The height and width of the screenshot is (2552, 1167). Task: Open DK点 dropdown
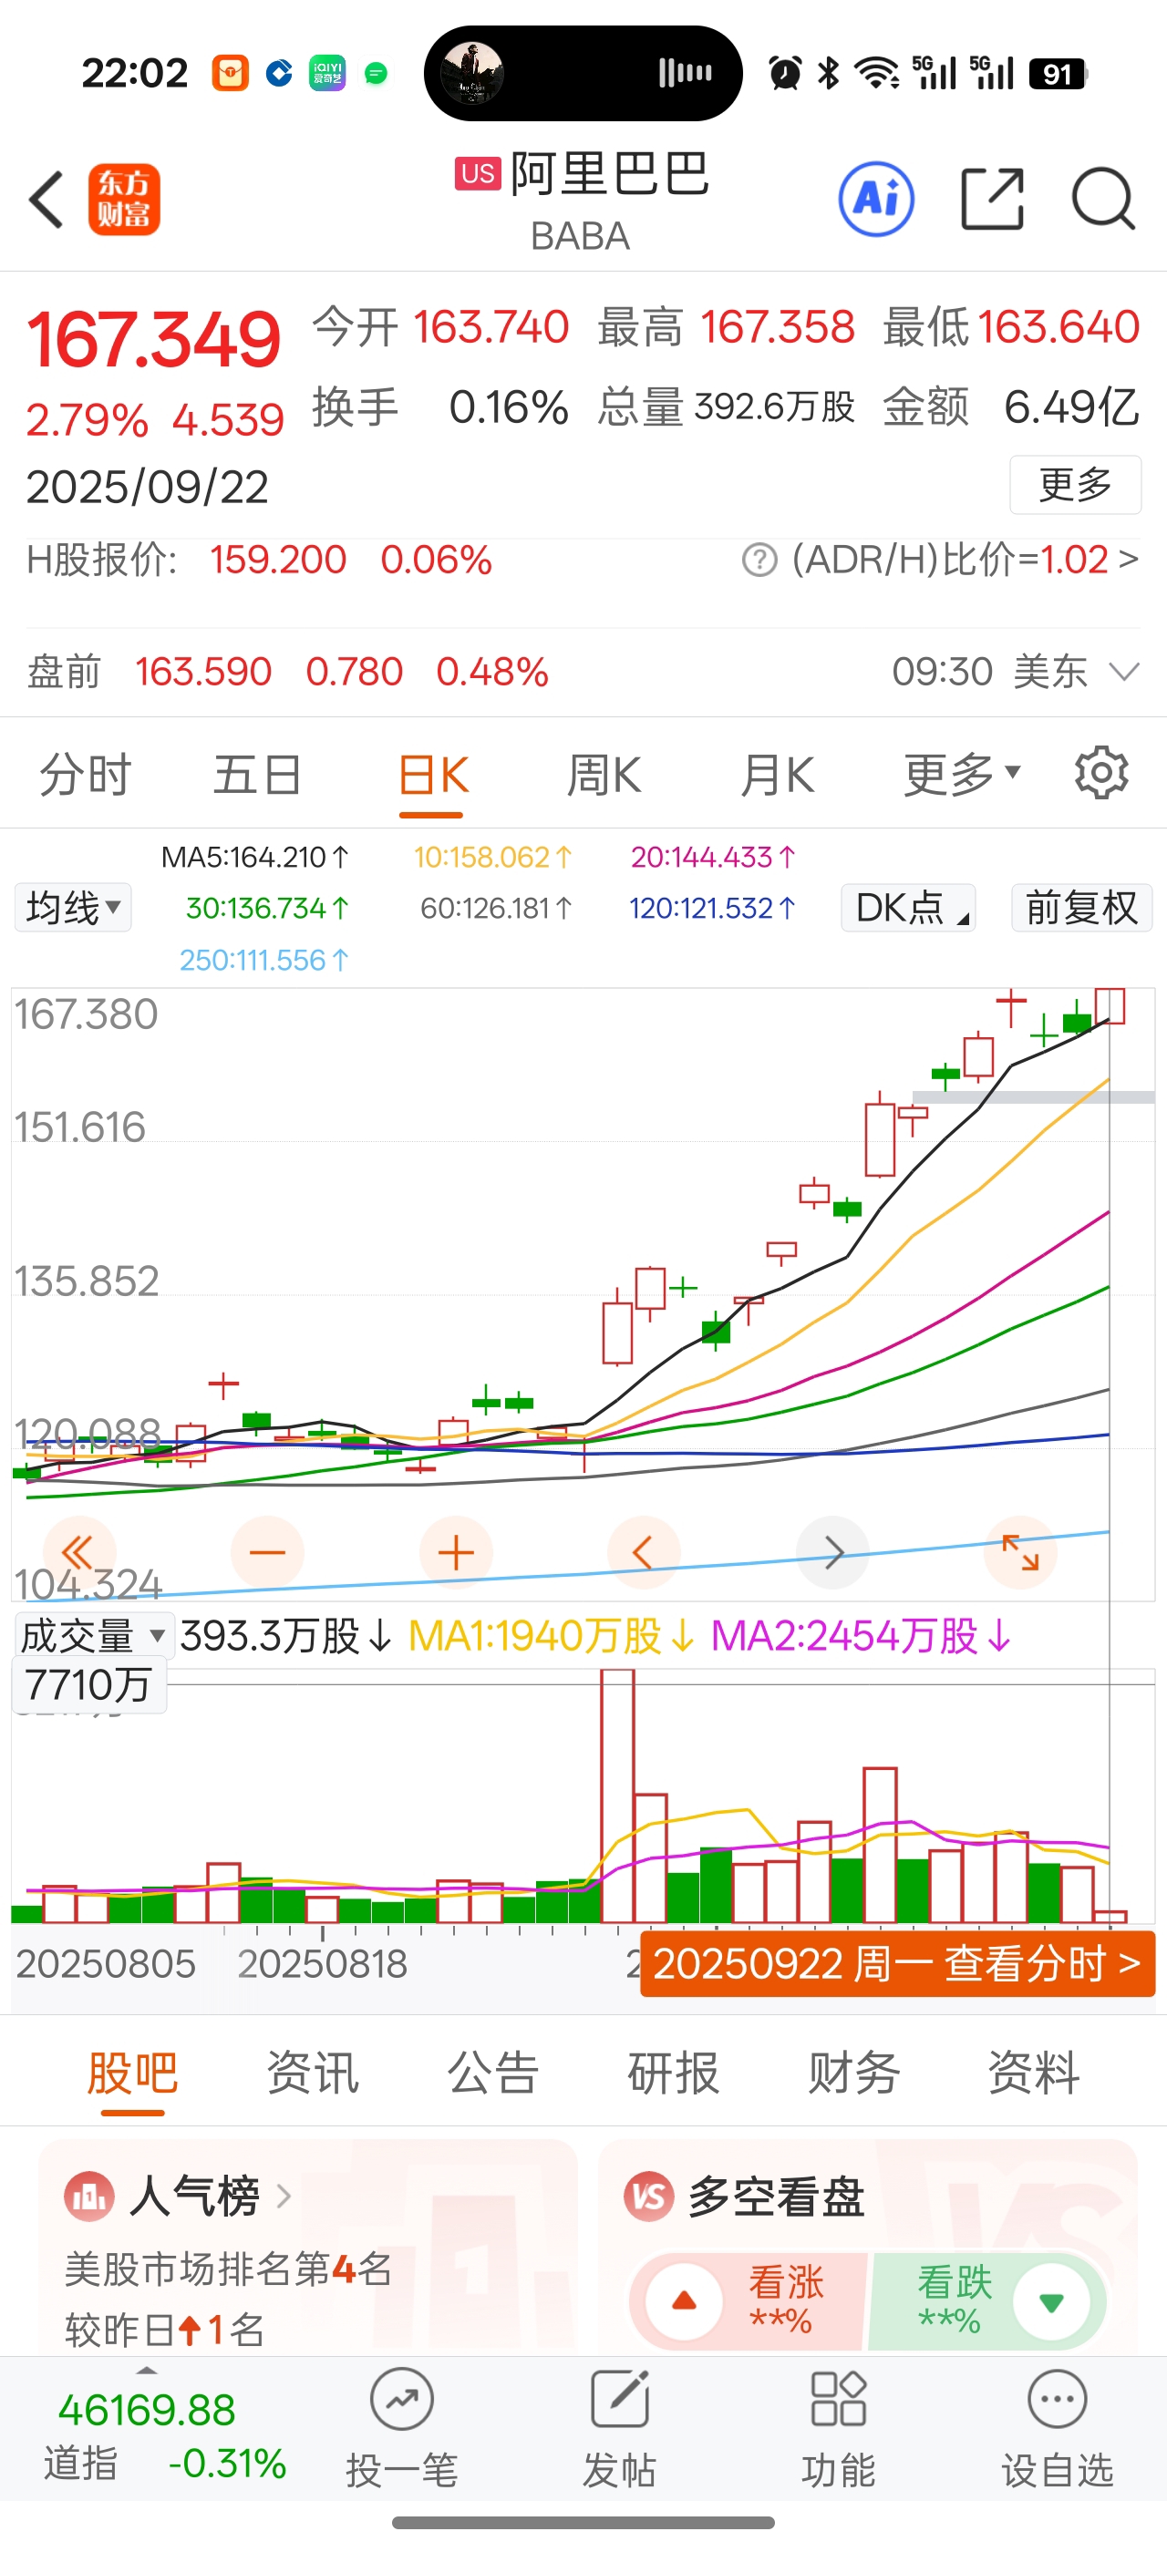(908, 908)
